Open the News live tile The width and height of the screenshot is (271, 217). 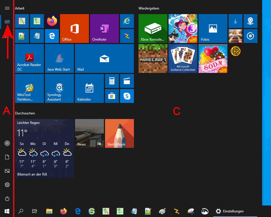click(89, 133)
